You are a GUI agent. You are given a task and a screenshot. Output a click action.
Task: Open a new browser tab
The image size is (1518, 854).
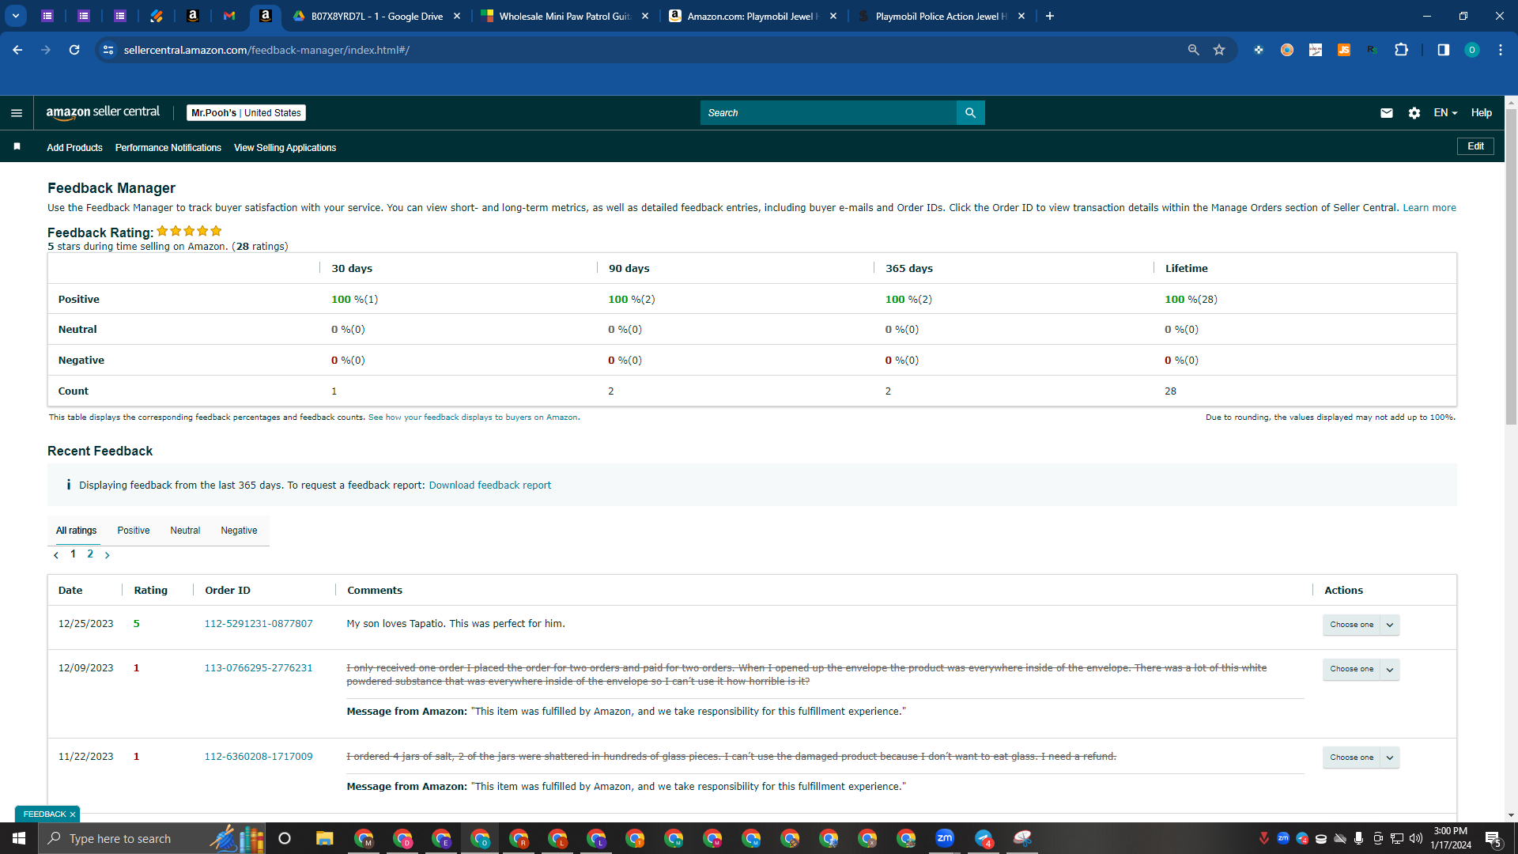(1050, 16)
